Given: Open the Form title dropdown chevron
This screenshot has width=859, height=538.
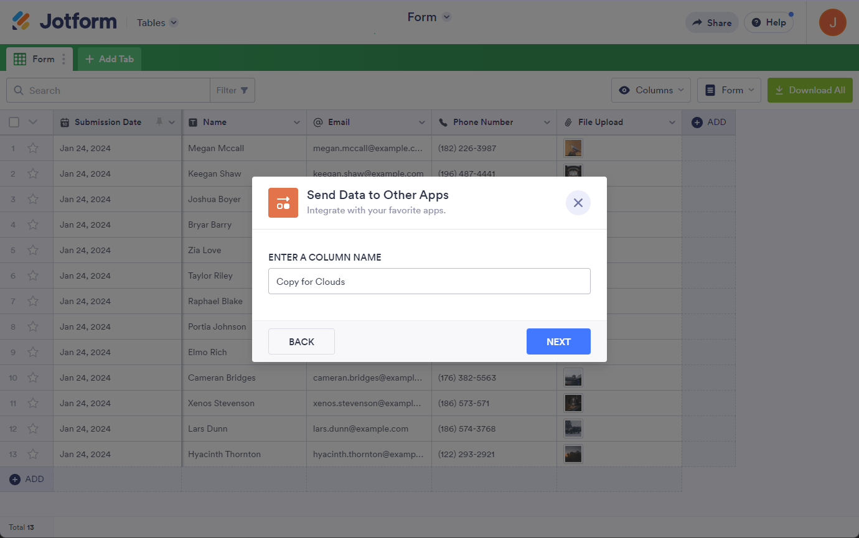Looking at the screenshot, I should tap(446, 17).
